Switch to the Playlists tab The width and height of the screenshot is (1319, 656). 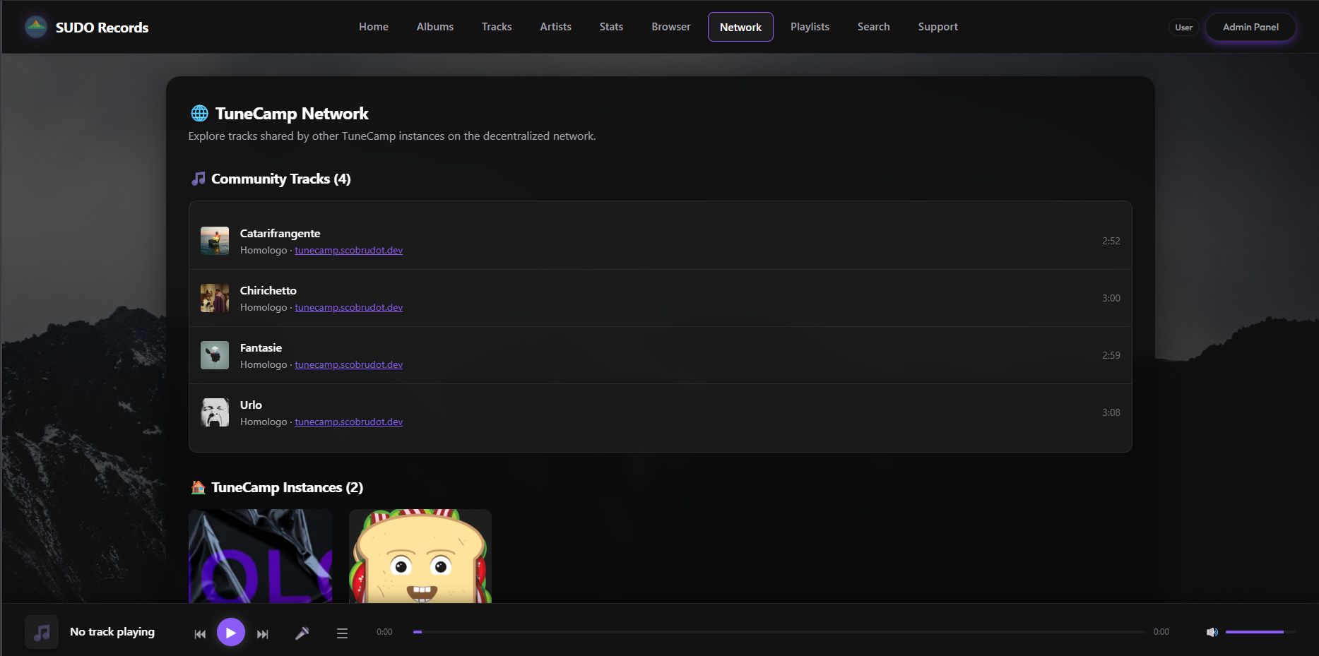click(x=810, y=27)
